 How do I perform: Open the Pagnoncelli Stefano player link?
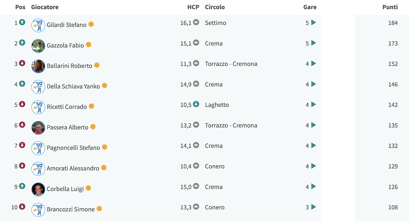[x=73, y=148]
